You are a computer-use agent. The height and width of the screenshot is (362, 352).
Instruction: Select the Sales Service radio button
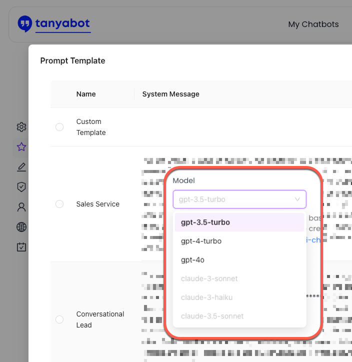[x=59, y=204]
